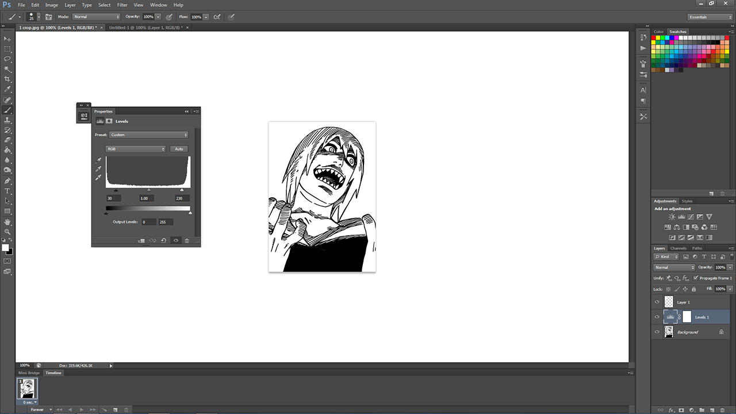Hide the Background layer
Screen dimensions: 736x414
click(657, 332)
